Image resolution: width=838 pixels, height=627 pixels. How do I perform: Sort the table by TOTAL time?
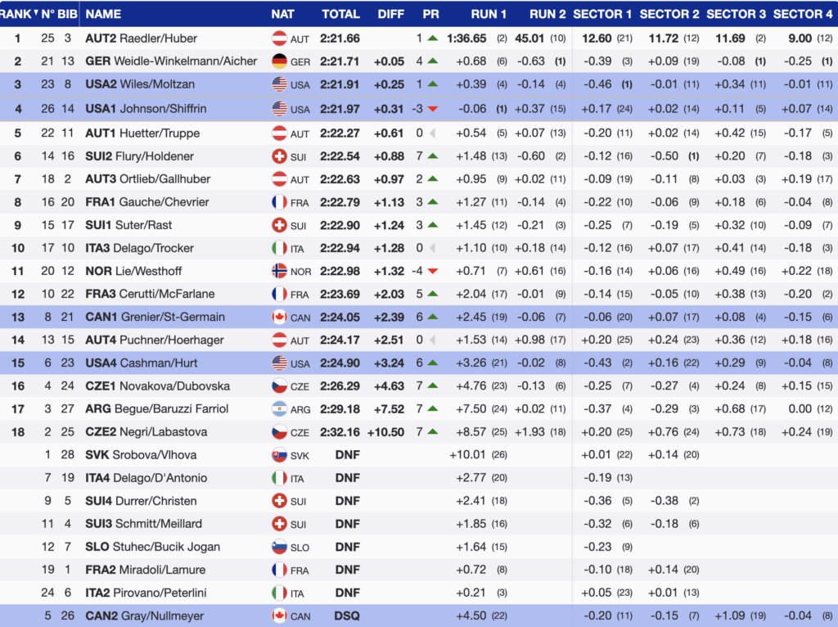coord(340,14)
